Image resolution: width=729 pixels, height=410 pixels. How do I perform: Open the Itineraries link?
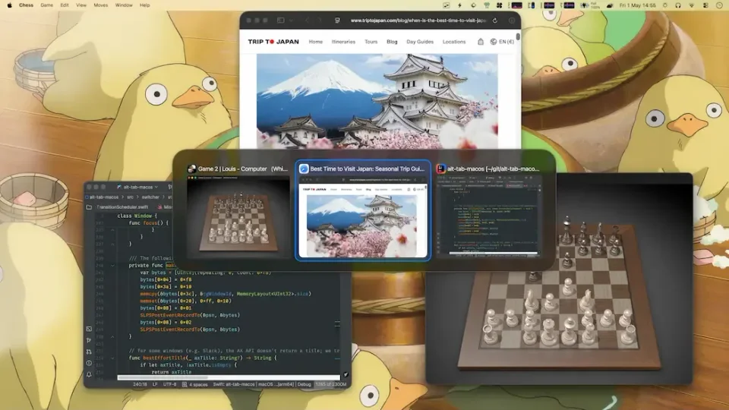pos(343,42)
